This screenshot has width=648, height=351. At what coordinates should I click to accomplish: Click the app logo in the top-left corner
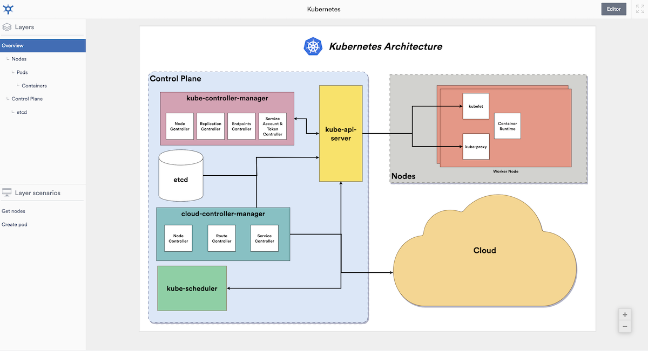[x=8, y=9]
